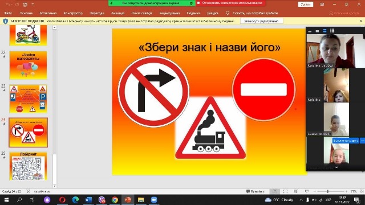Enable editing in Protected View bar

click(261, 21)
